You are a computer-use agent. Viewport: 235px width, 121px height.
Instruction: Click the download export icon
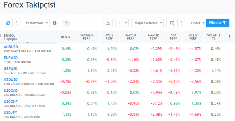pos(108,23)
